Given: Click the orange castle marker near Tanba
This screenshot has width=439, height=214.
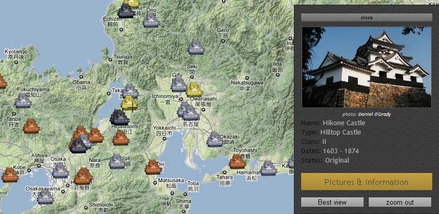Looking at the screenshot, I should (31, 126).
